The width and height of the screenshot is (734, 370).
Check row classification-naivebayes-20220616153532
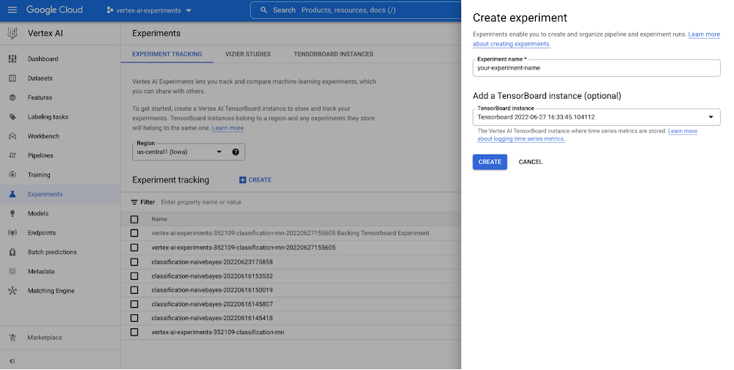click(x=134, y=276)
